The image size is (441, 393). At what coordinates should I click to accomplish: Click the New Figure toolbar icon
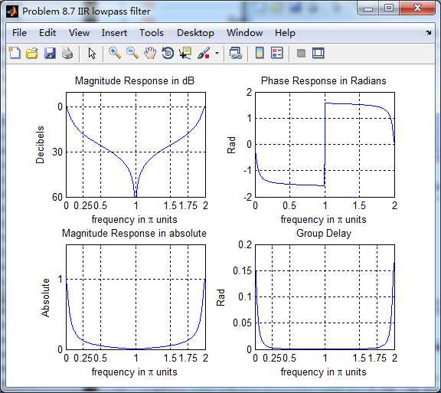[15, 53]
